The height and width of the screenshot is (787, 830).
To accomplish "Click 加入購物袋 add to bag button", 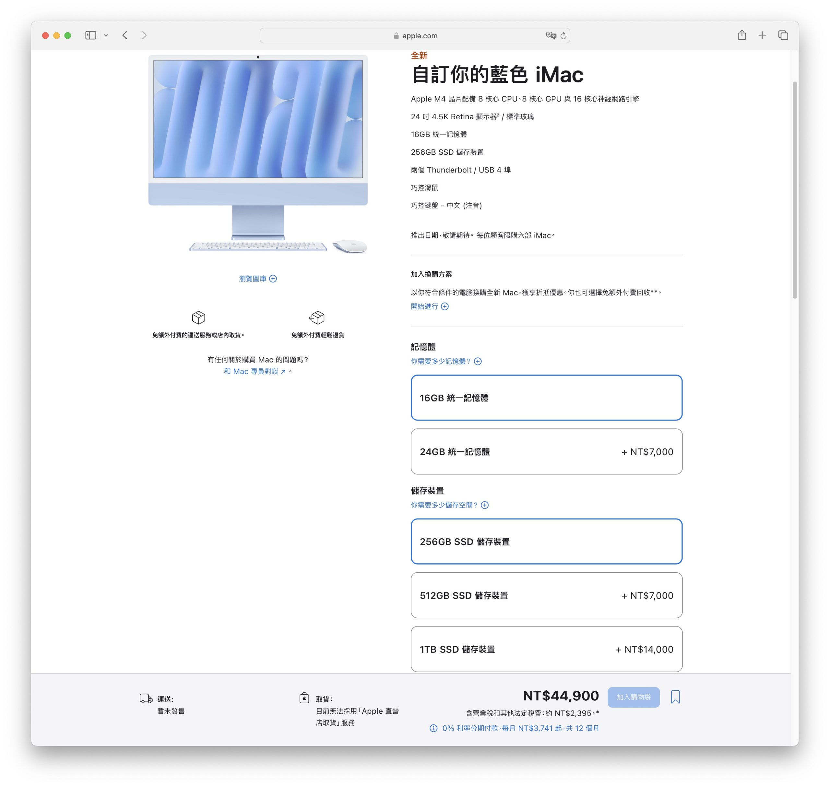I will [633, 697].
